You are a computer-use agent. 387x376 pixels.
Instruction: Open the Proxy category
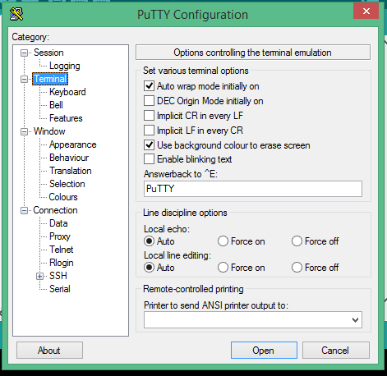point(60,236)
